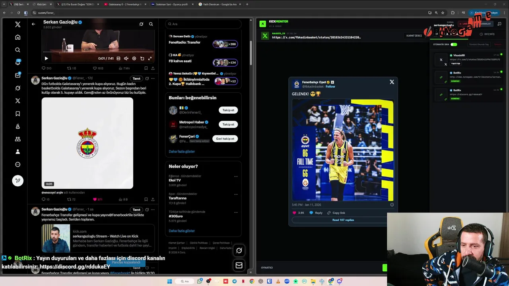Like embedded tweet with 3.9K heart
Viewport: 509px width, 286px height.
pyautogui.click(x=298, y=213)
